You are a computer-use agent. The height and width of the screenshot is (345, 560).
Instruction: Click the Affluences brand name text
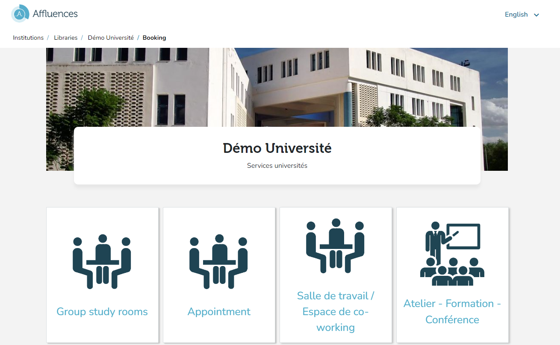[x=55, y=14]
